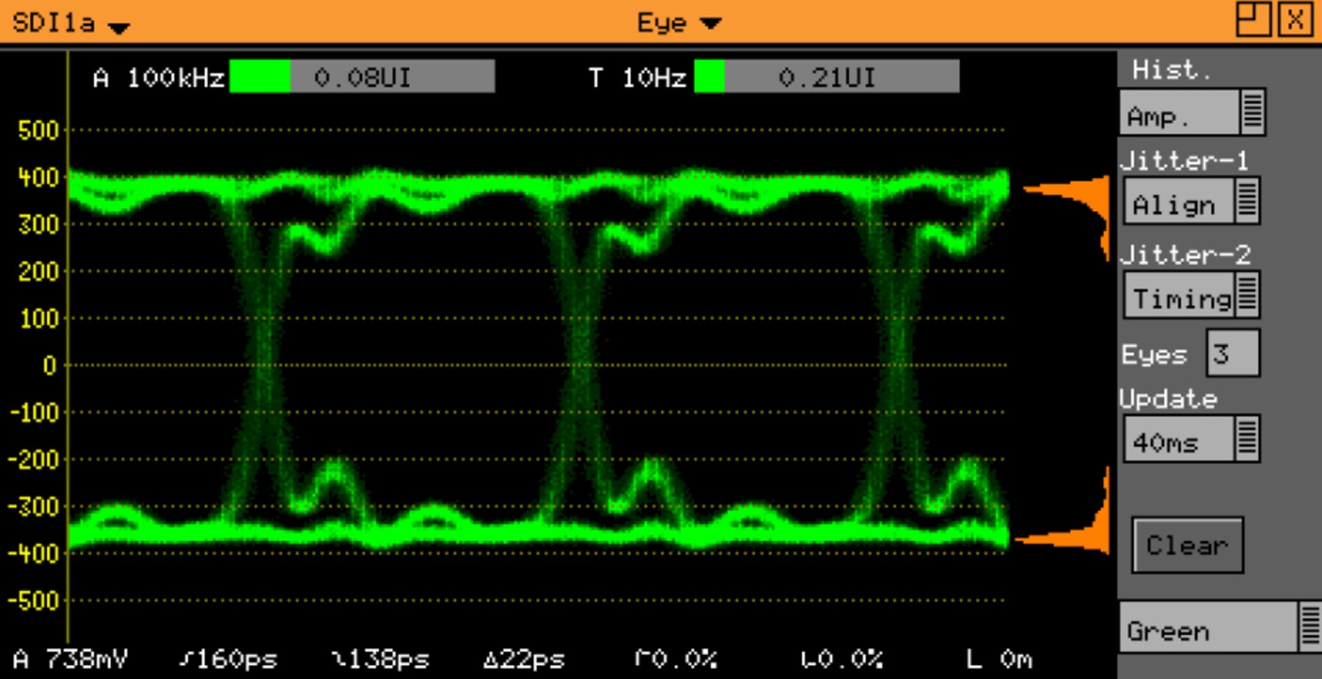Open the Hist. Amp. dropdown

[1193, 112]
